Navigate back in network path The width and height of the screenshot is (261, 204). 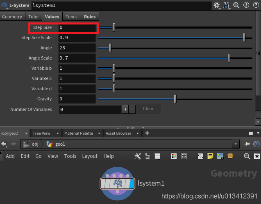pos(4,144)
